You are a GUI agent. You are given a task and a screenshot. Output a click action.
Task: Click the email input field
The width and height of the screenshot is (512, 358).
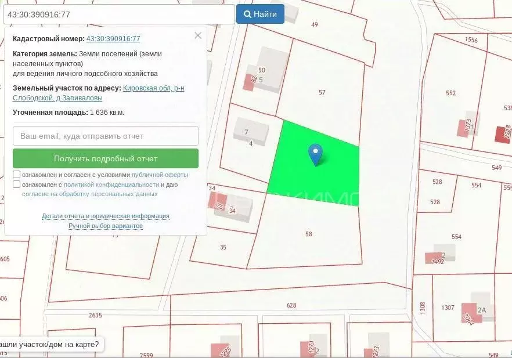pos(106,136)
